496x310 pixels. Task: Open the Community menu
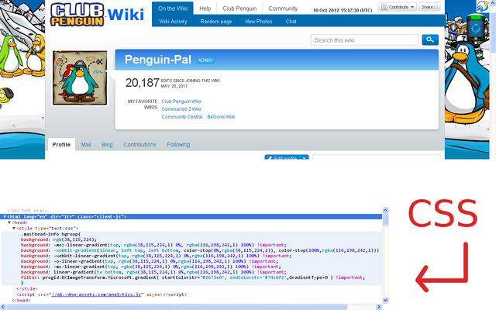pos(283,9)
